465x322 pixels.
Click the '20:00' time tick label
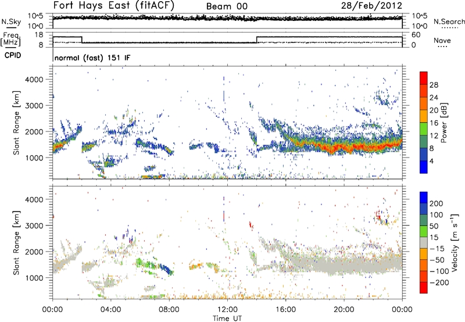pyautogui.click(x=344, y=310)
